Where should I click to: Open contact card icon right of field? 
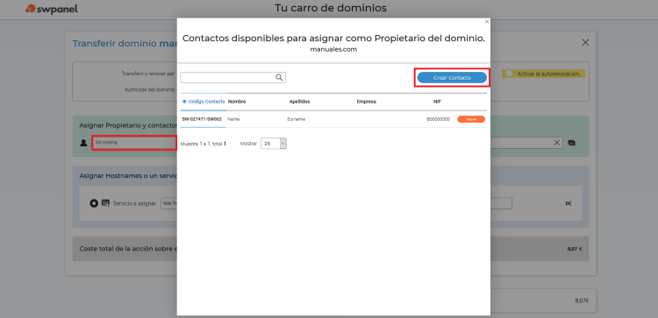[x=571, y=143]
